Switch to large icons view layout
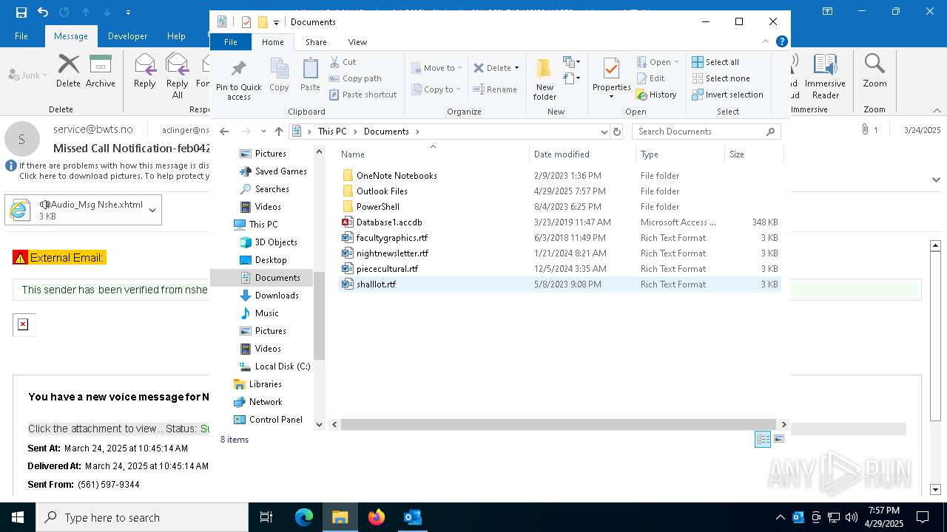 click(778, 439)
